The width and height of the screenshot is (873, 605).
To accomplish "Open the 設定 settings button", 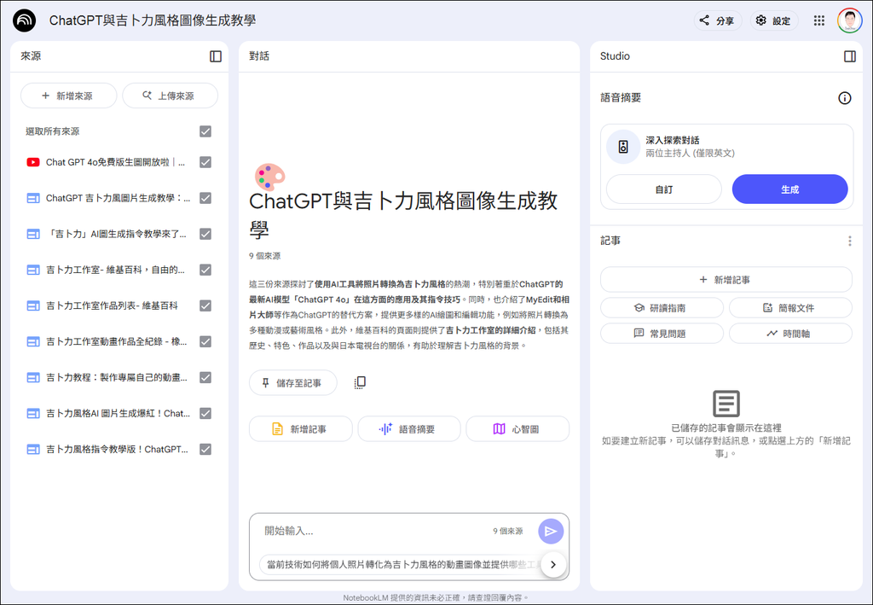I will (774, 20).
